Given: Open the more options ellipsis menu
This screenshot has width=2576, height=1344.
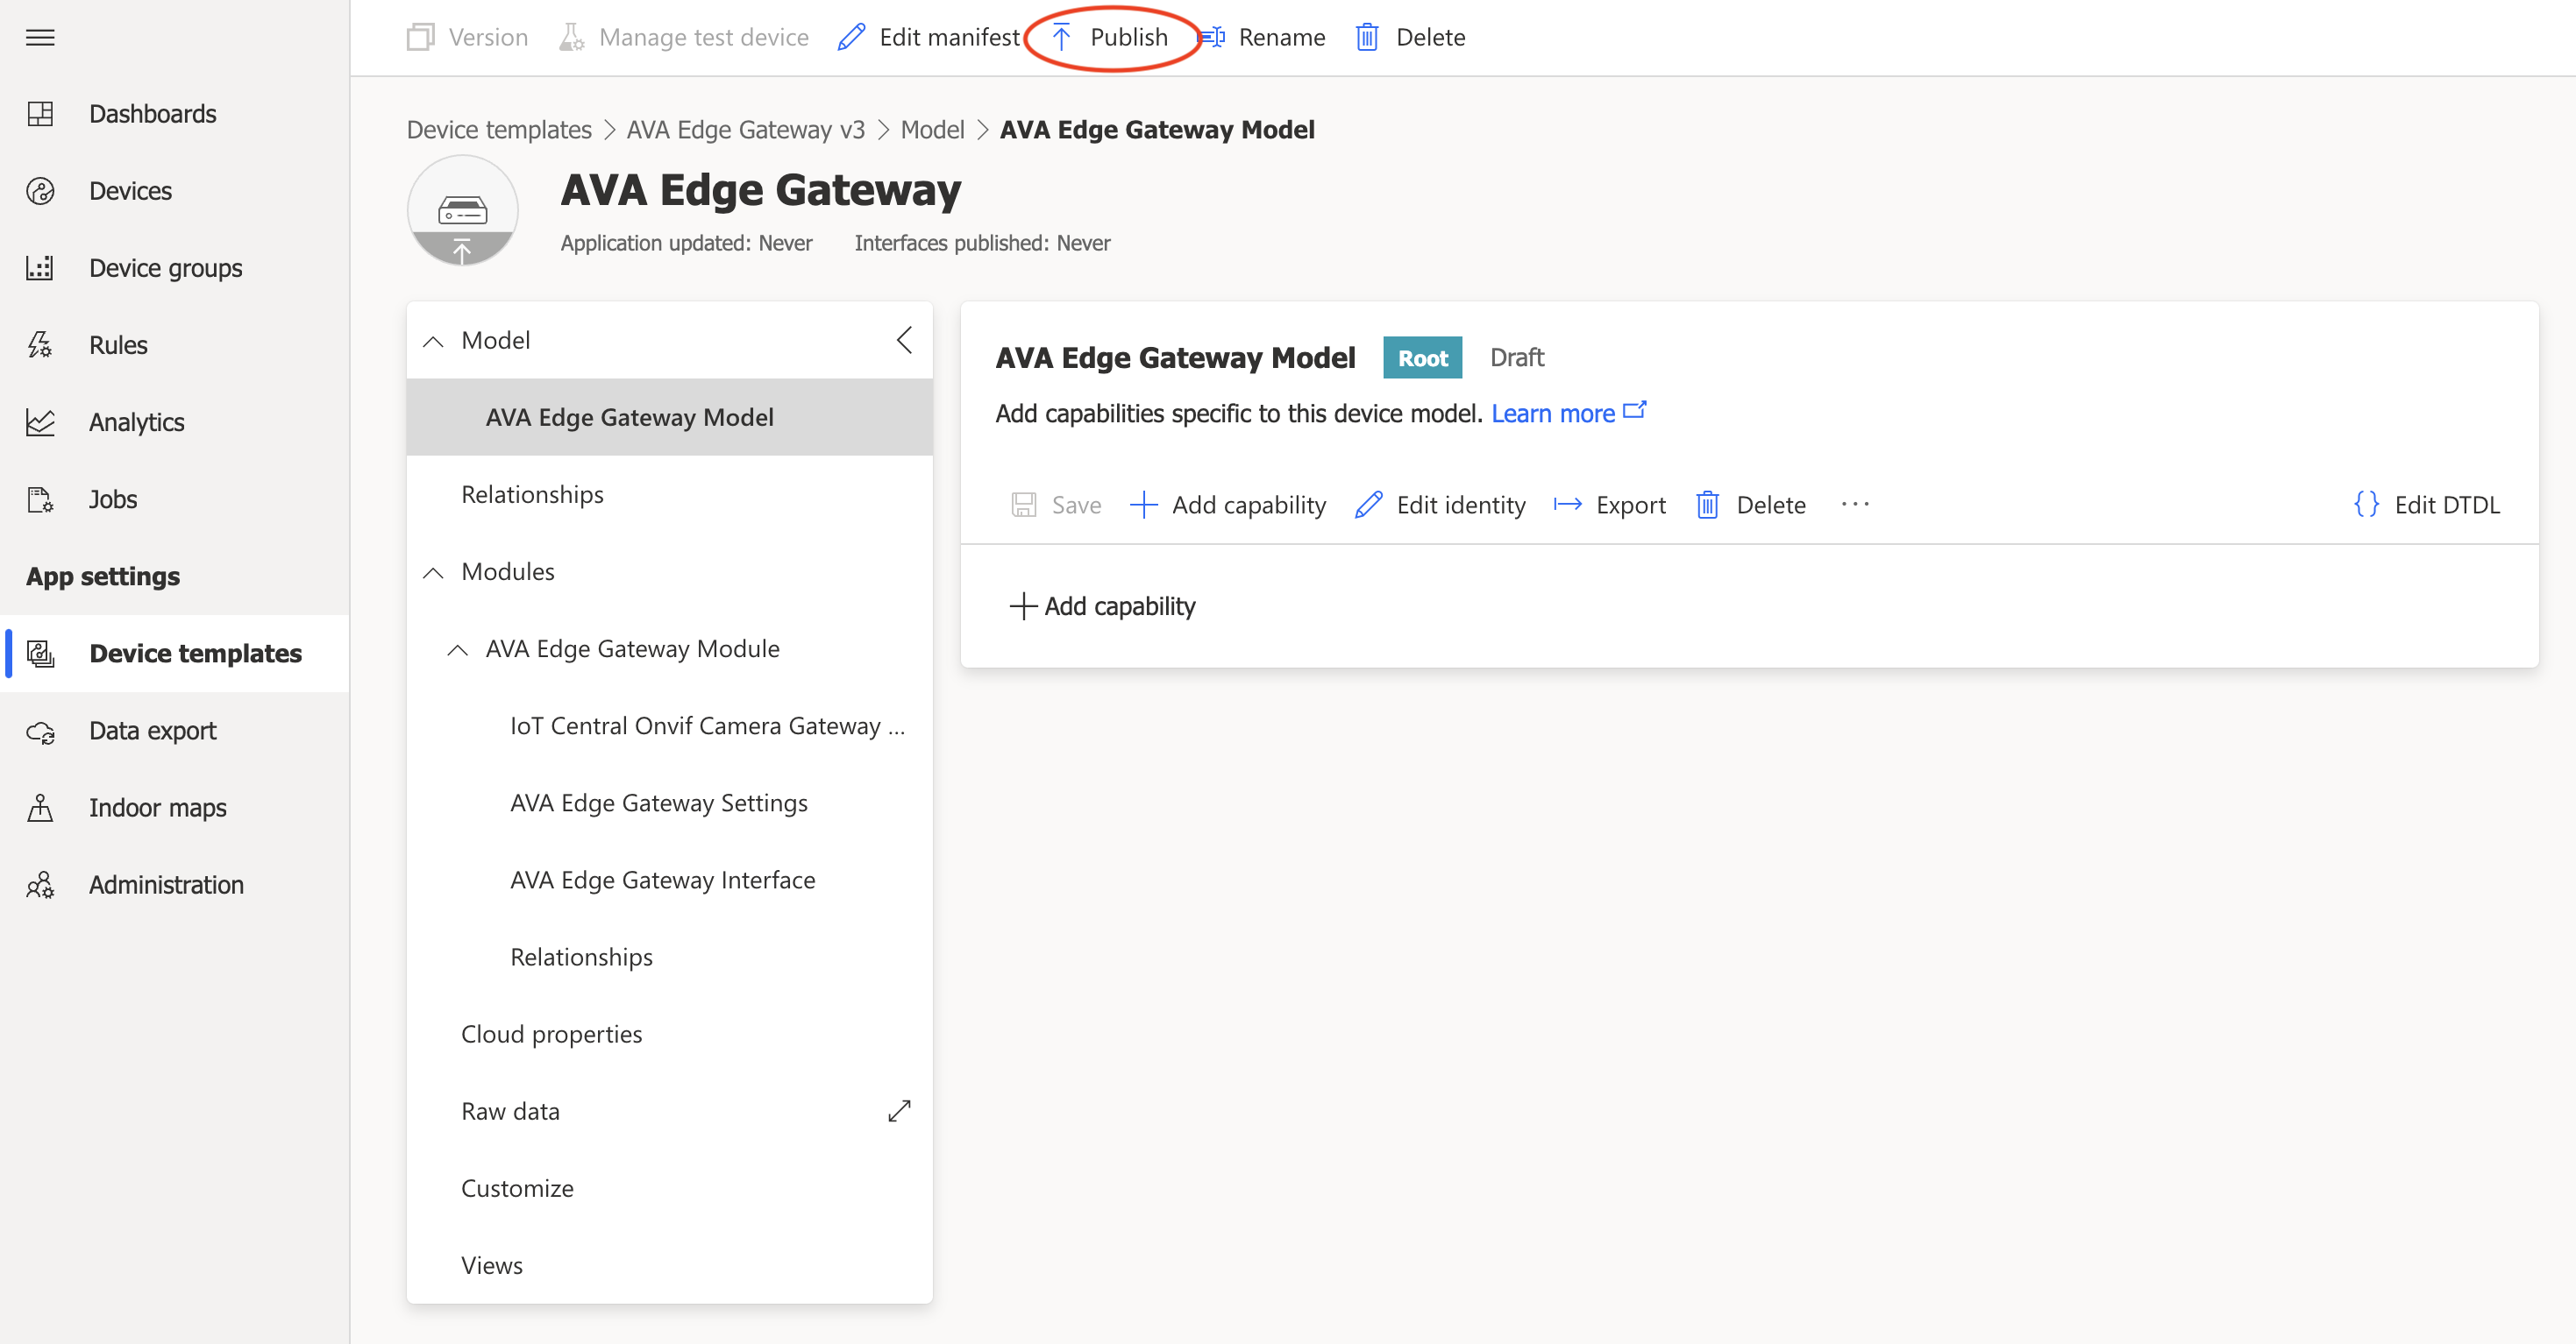Looking at the screenshot, I should coord(1854,505).
